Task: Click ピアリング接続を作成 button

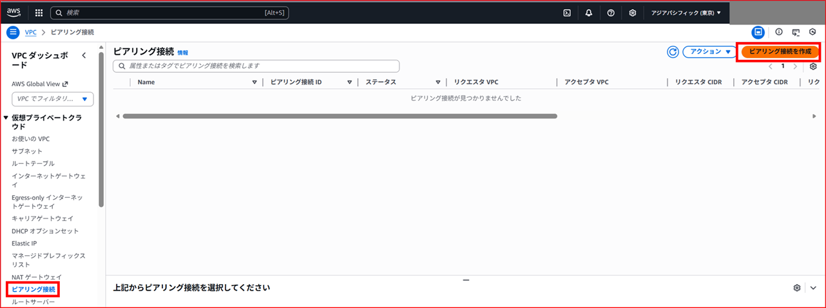Action: click(780, 52)
